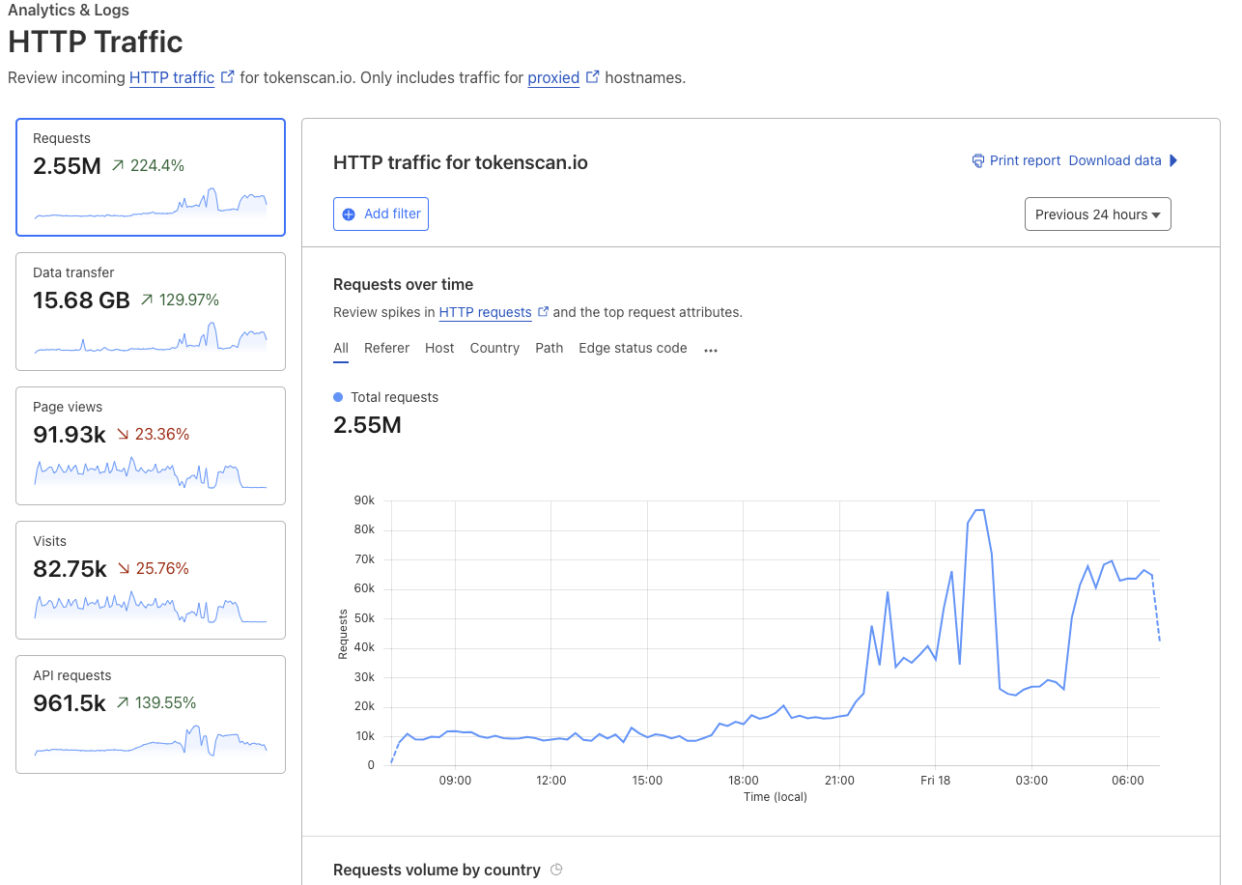This screenshot has width=1242, height=885.
Task: Select the Visits metric card
Action: tap(151, 580)
